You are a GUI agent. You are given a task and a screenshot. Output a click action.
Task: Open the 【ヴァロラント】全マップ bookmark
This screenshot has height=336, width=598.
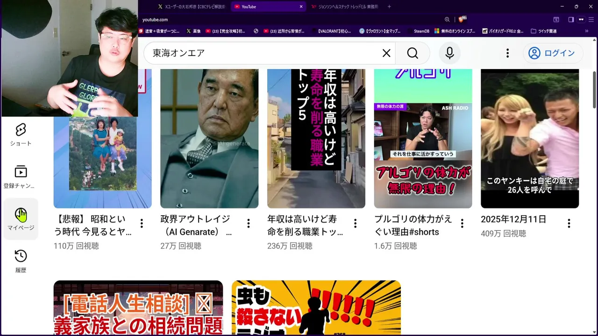(x=380, y=31)
